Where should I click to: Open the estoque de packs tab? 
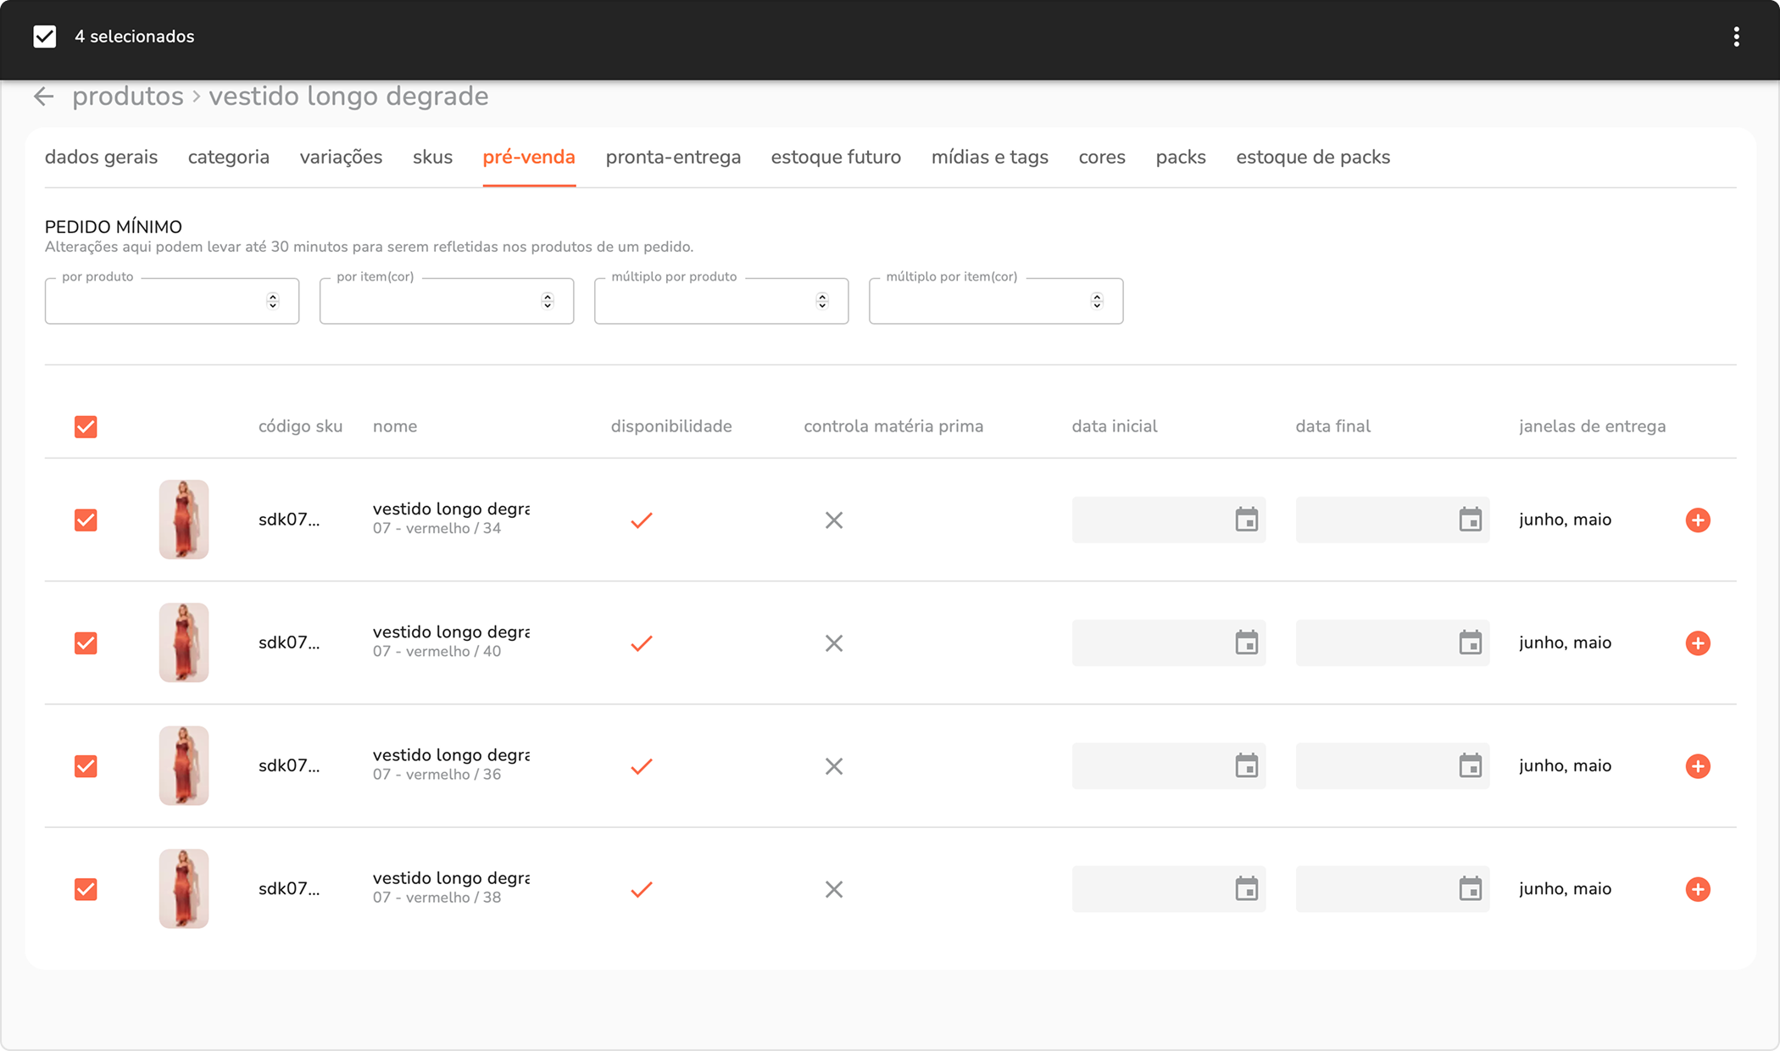coord(1312,157)
